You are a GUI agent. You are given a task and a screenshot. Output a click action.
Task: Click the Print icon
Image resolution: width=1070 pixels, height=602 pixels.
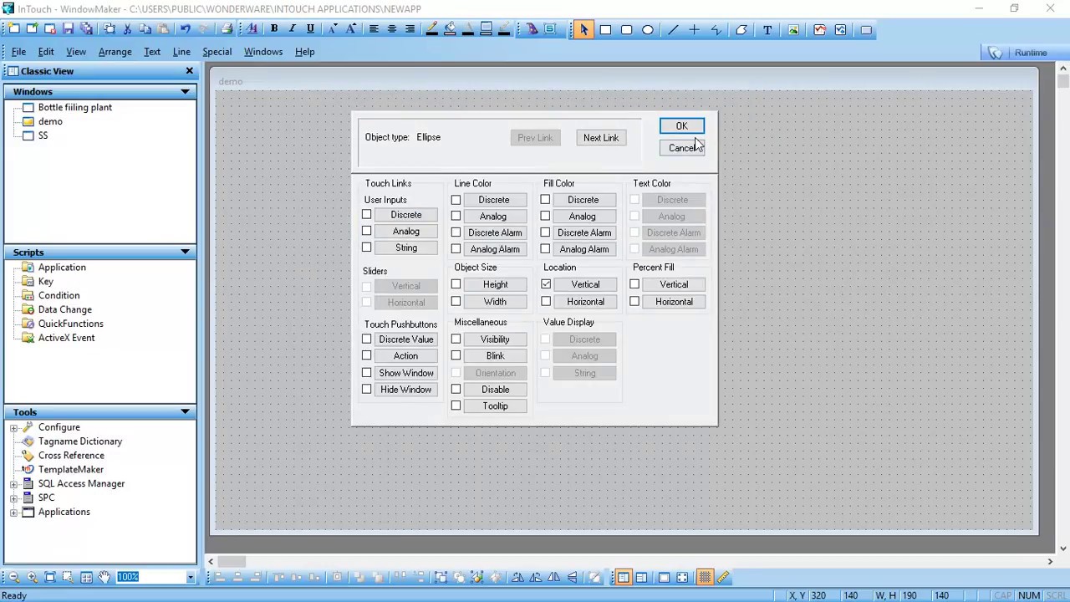pyautogui.click(x=227, y=29)
